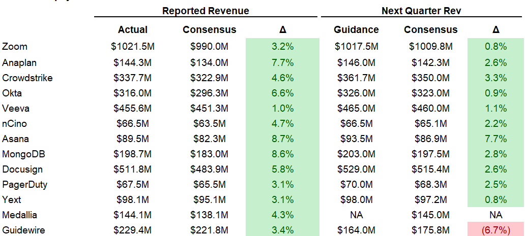Click Consensus header under Reported Revenue
This screenshot has height=236, width=525.
pos(210,30)
